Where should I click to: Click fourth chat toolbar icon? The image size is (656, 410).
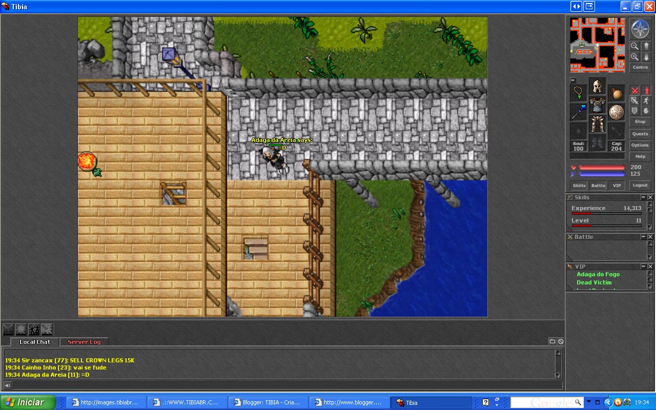tap(47, 329)
